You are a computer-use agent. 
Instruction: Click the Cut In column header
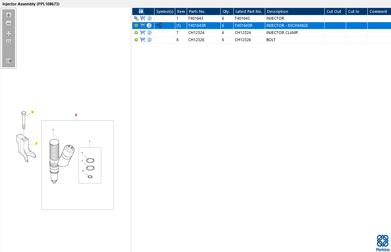point(357,11)
